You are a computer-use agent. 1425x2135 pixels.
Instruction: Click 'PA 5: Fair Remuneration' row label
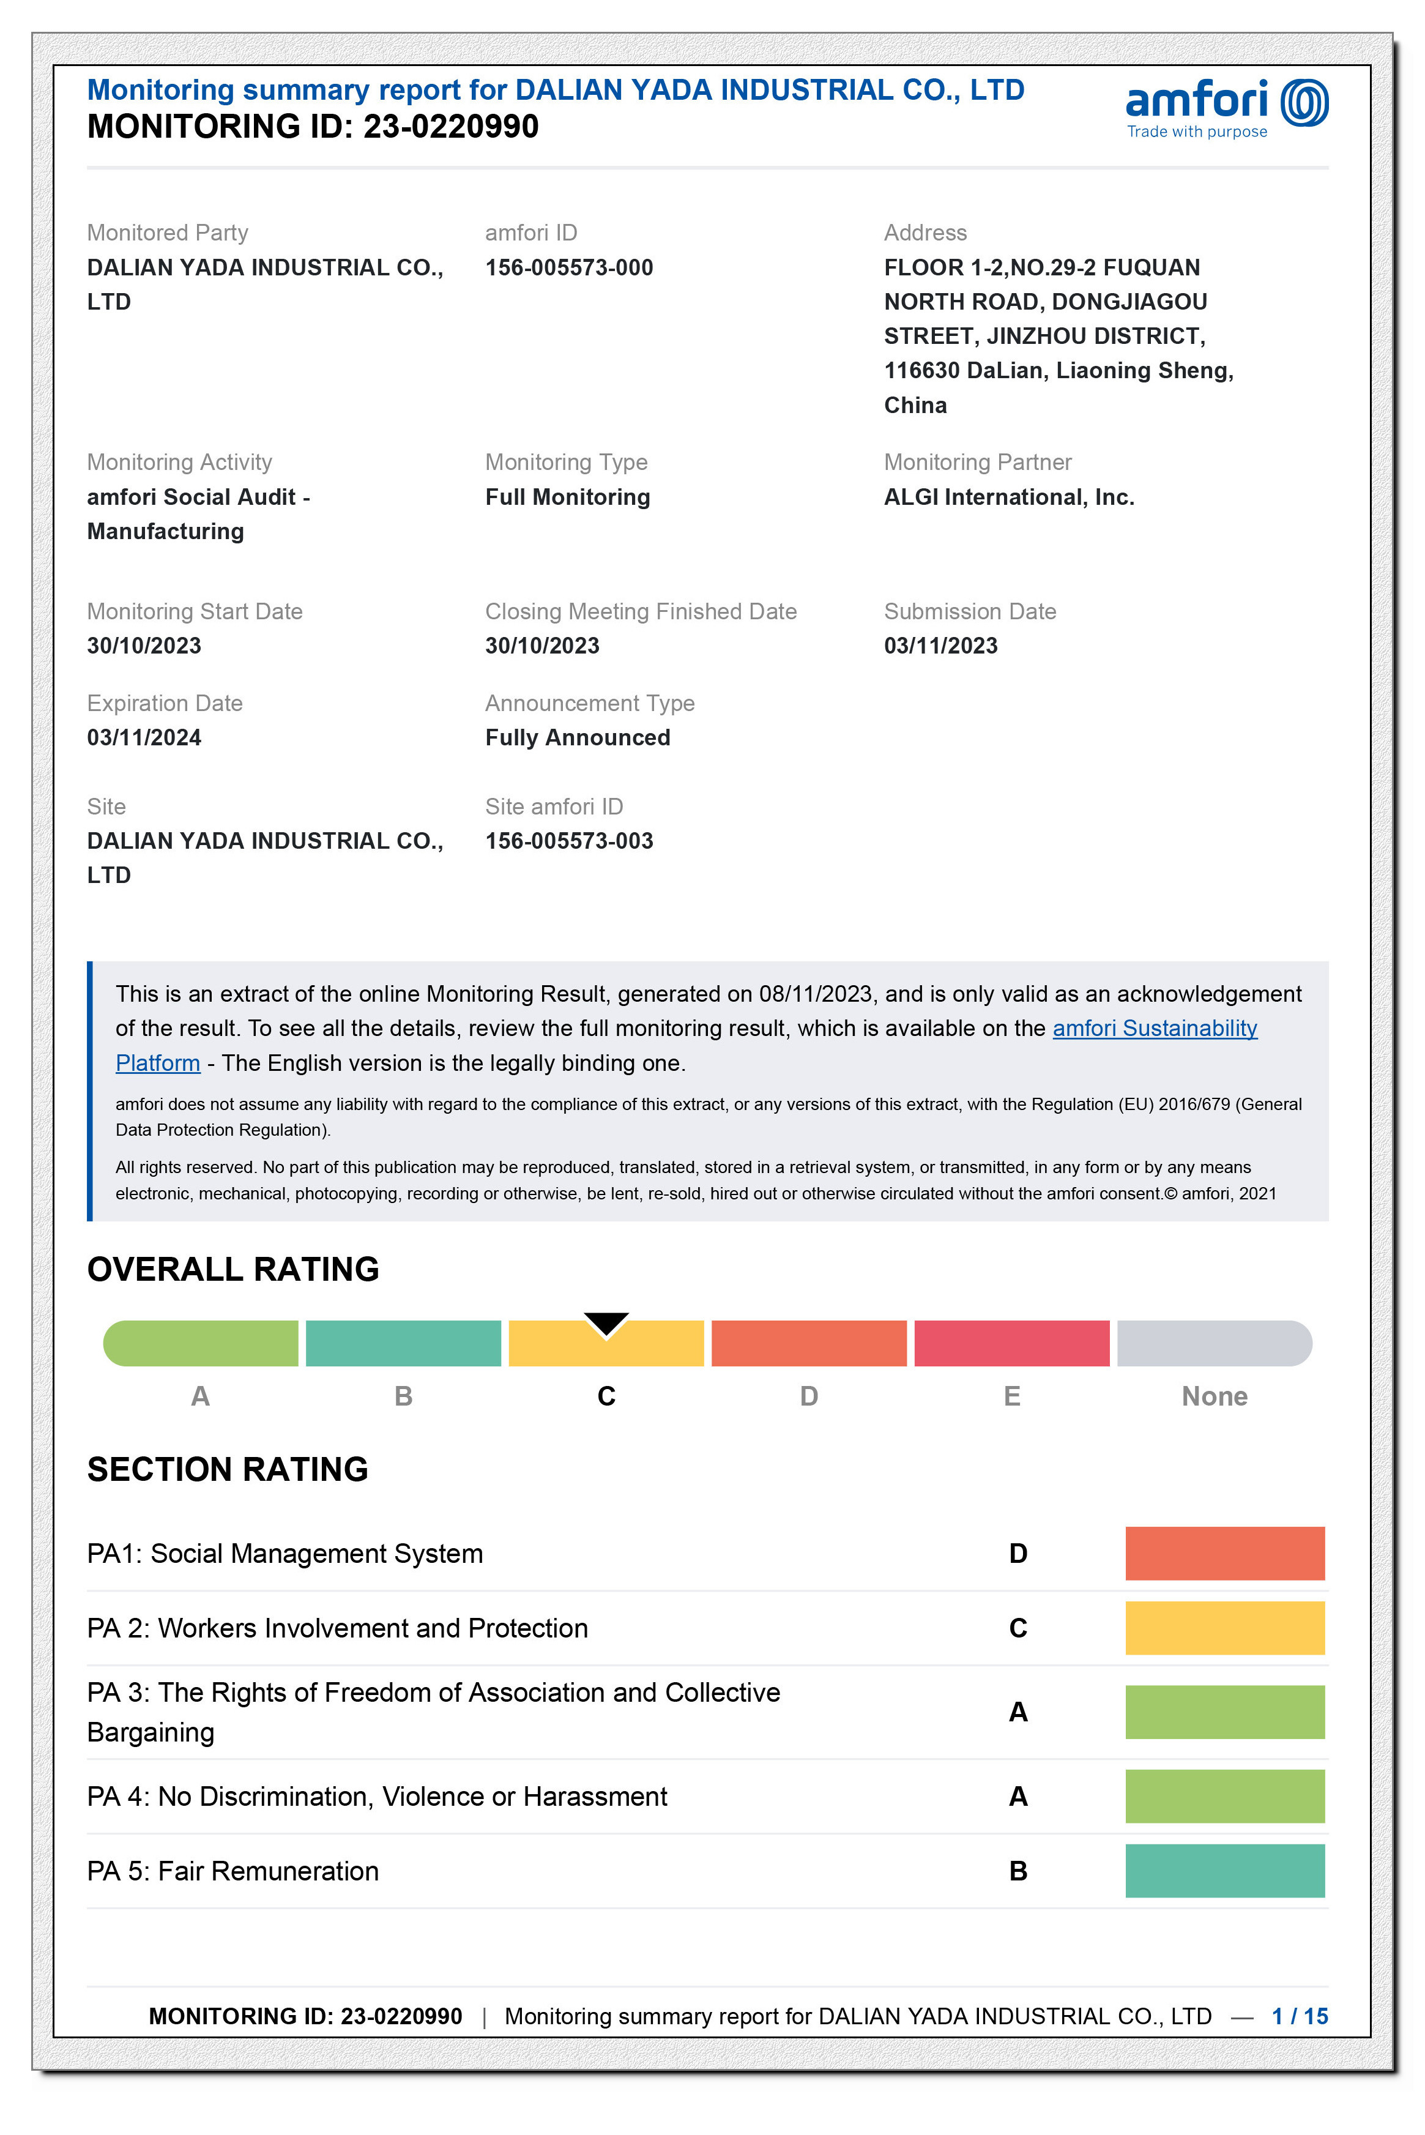click(233, 1871)
